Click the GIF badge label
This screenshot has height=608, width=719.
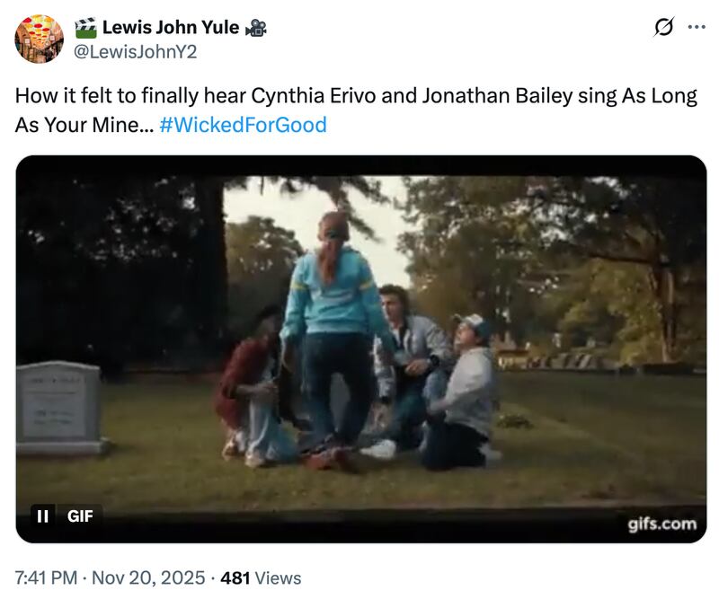80,515
